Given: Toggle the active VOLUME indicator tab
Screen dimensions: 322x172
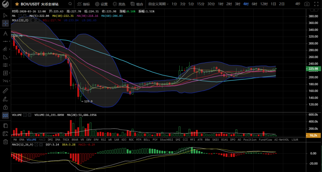Looking at the screenshot, I should 31,140.
